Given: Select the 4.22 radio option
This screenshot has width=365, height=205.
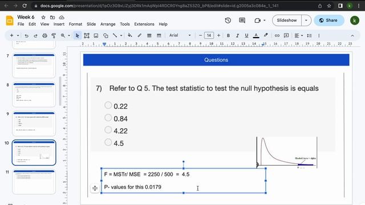Looking at the screenshot, I should pos(108,130).
